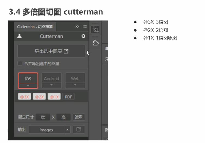Collapse panel with double chevron icon
The height and width of the screenshot is (143, 205).
click(77, 27)
